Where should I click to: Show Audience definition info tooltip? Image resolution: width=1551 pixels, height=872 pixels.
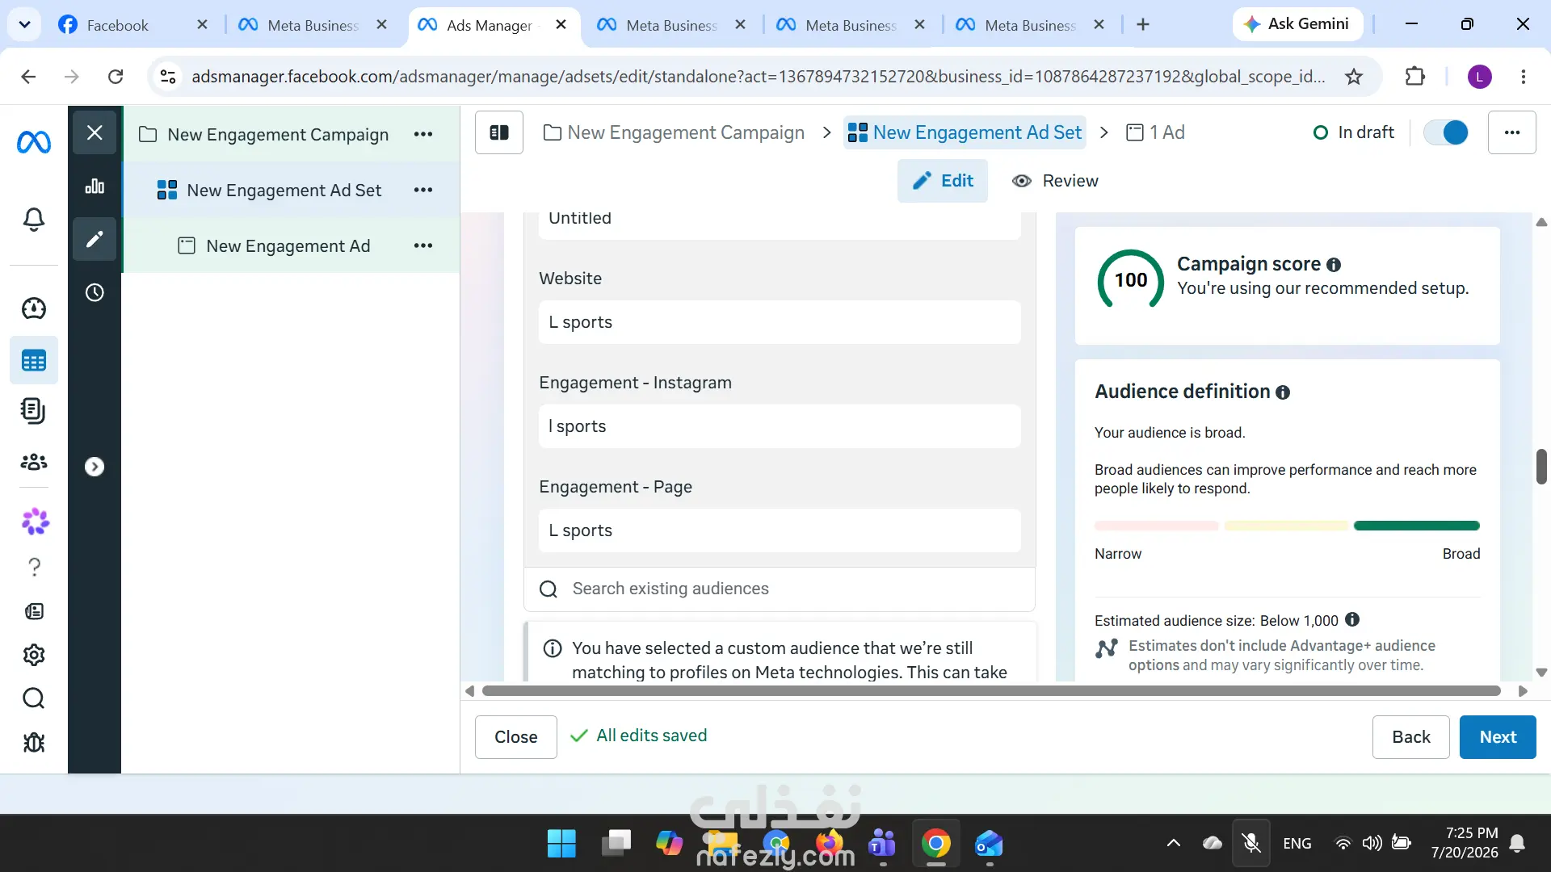[1283, 392]
